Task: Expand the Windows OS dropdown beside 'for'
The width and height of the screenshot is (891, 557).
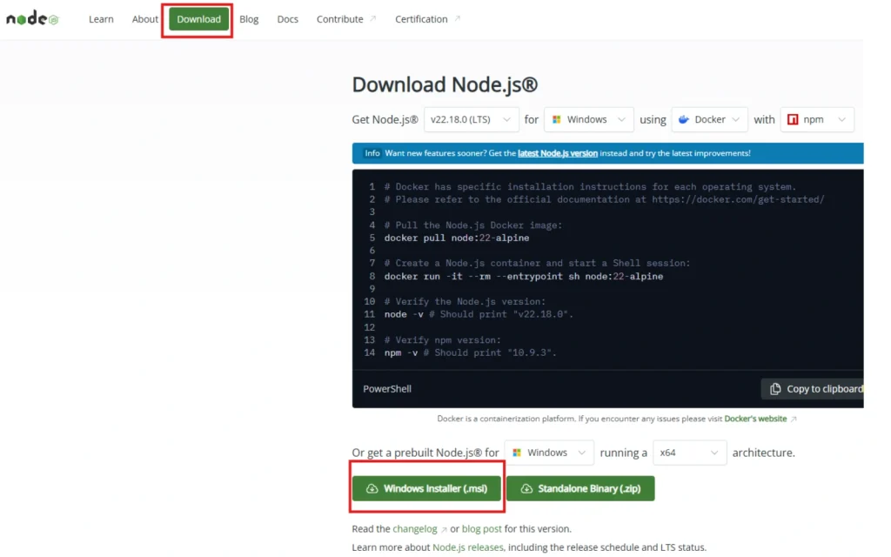Action: pyautogui.click(x=589, y=119)
